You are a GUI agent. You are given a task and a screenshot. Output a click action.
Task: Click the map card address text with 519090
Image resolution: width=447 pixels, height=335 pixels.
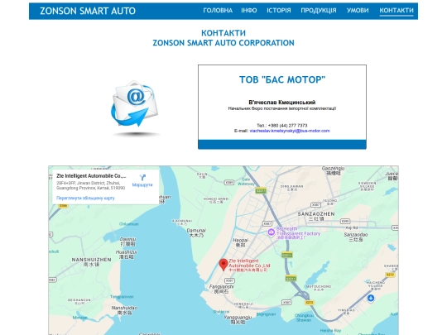[x=91, y=185]
